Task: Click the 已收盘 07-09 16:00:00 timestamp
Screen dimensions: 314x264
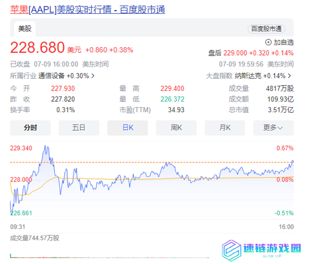Action: 59,64
